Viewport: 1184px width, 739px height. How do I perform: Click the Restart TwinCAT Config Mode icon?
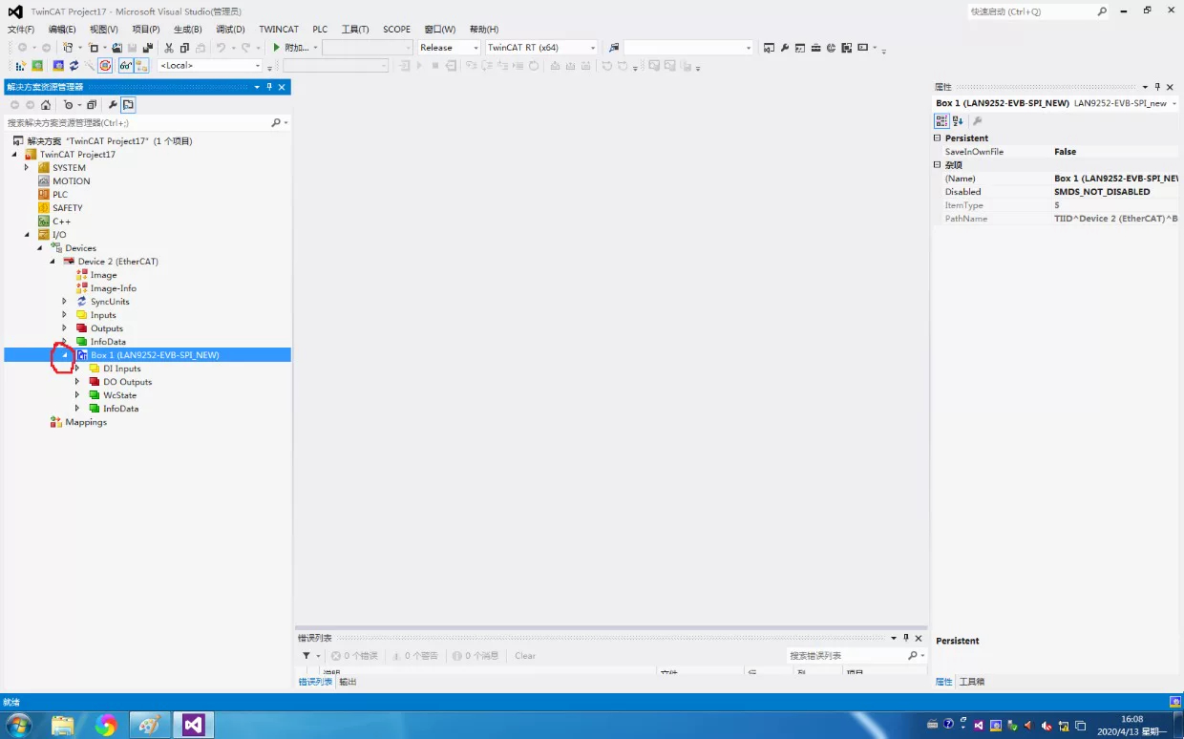click(59, 66)
